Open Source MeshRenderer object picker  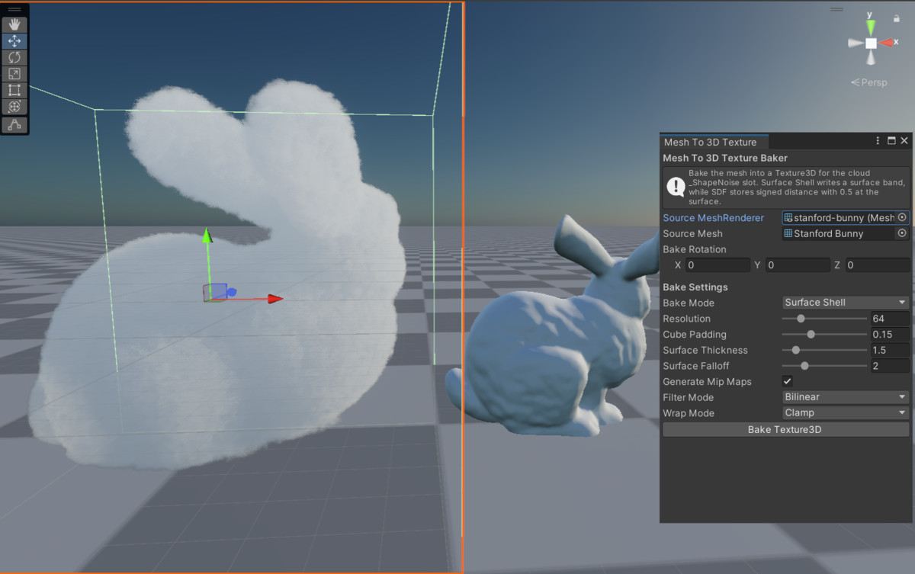click(902, 218)
